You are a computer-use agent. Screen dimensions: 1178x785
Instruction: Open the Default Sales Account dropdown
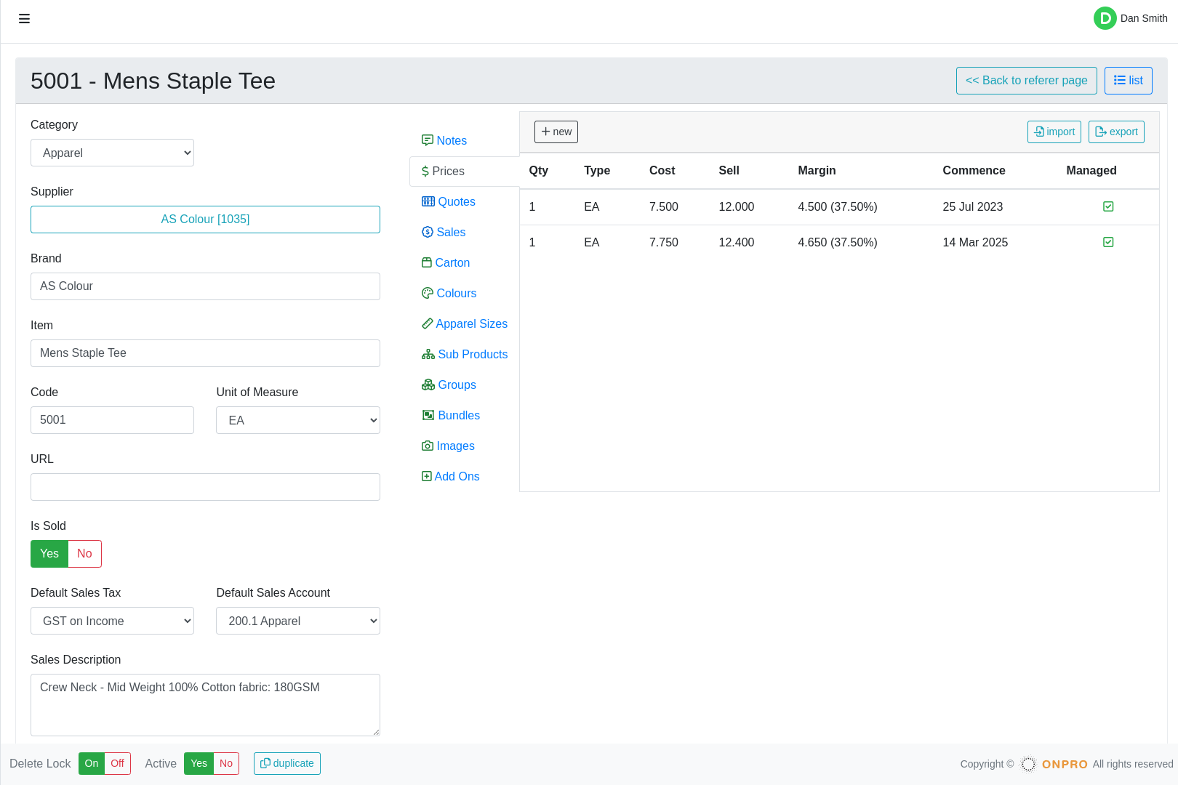pyautogui.click(x=298, y=621)
